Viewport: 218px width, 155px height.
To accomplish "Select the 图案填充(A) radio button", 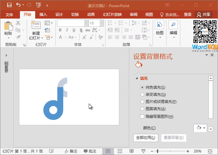I will click(x=142, y=109).
